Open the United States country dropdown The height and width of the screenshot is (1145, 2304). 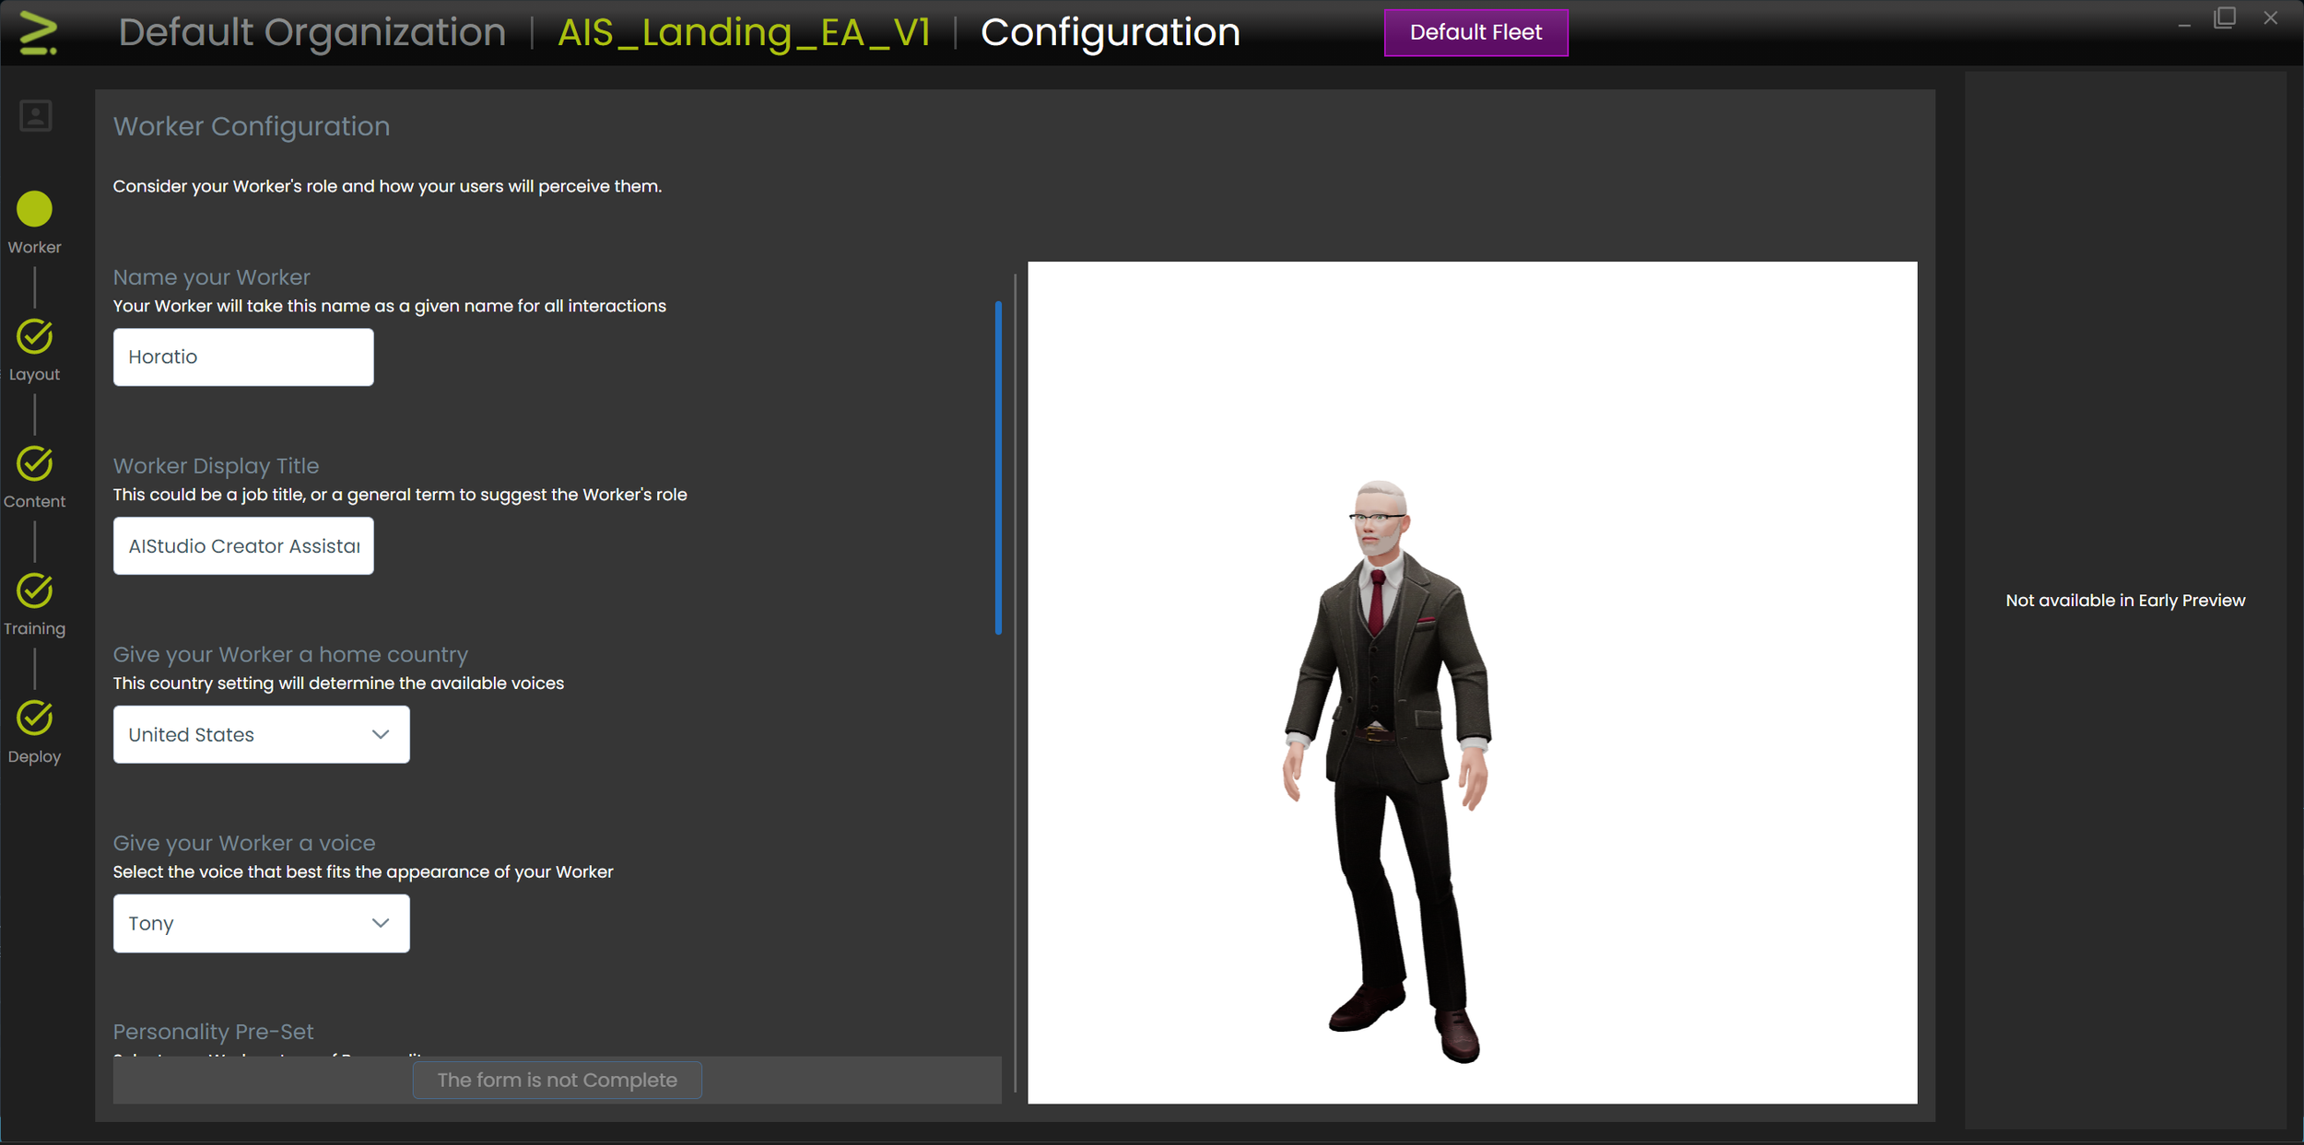262,735
